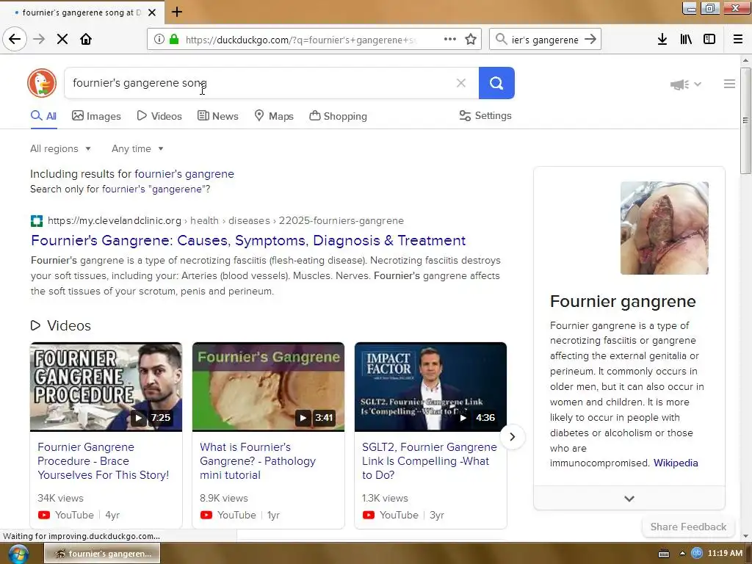Click the page vertical scrollbar thumb
Screen dimensions: 752x564
click(x=745, y=120)
